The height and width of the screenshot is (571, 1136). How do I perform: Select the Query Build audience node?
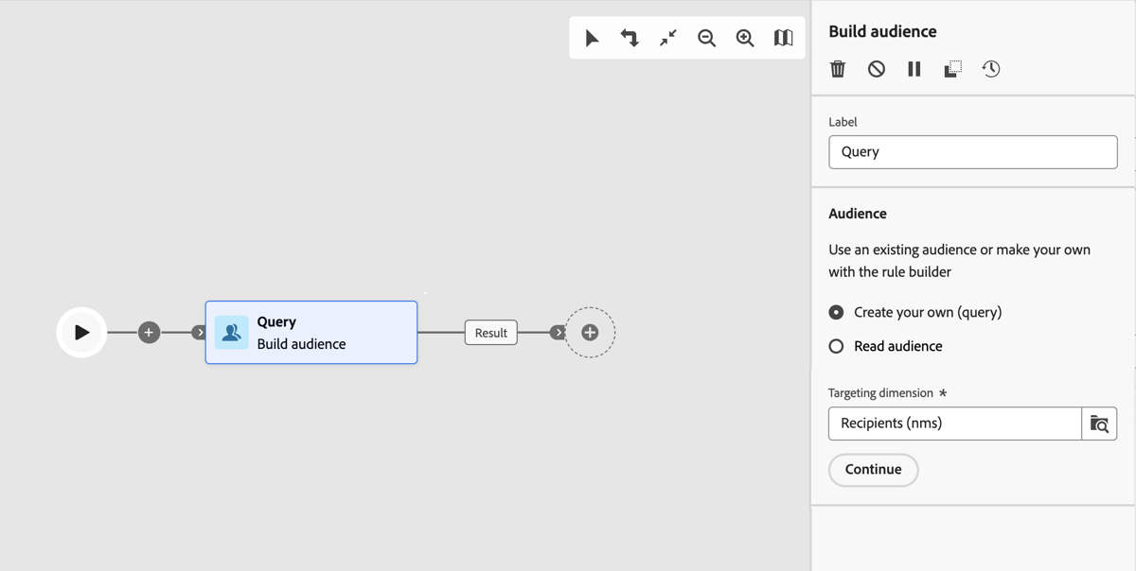311,332
